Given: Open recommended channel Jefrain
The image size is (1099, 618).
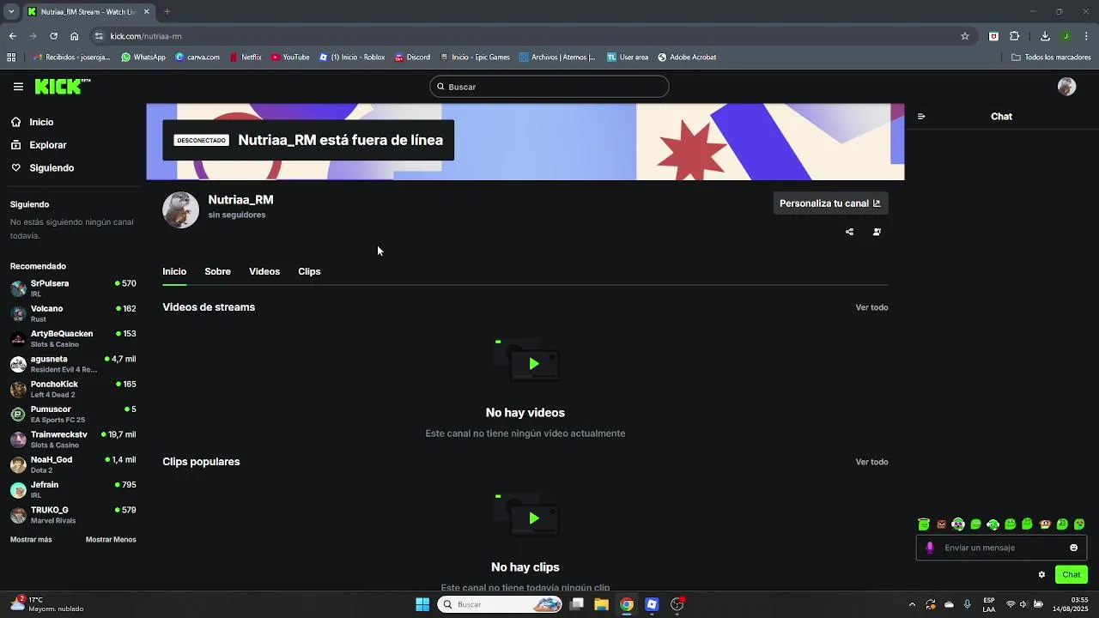Looking at the screenshot, I should 73,489.
